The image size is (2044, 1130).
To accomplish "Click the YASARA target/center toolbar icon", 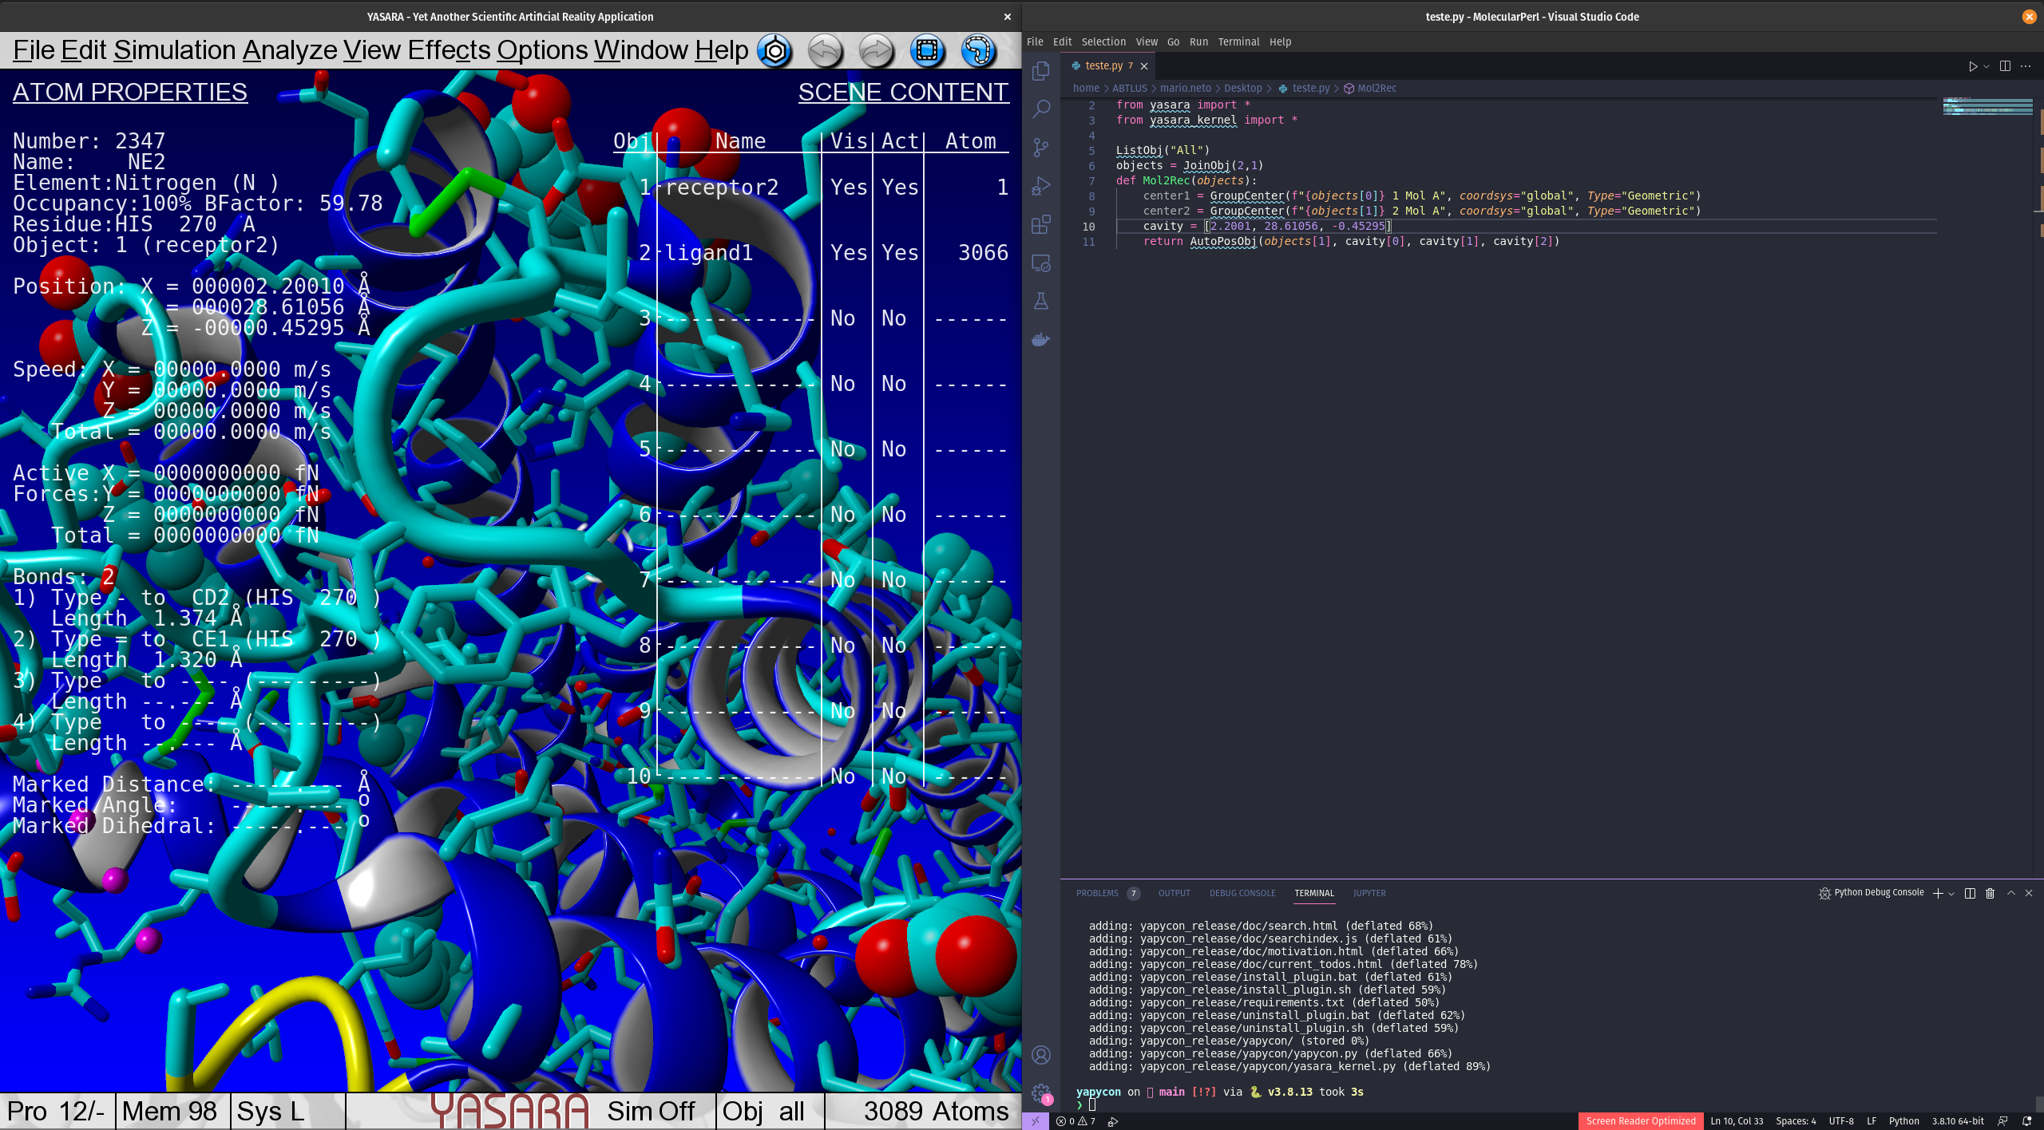I will click(x=774, y=51).
